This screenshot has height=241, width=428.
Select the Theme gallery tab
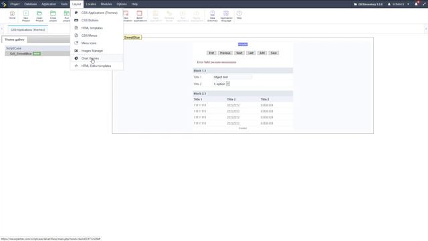click(x=15, y=39)
